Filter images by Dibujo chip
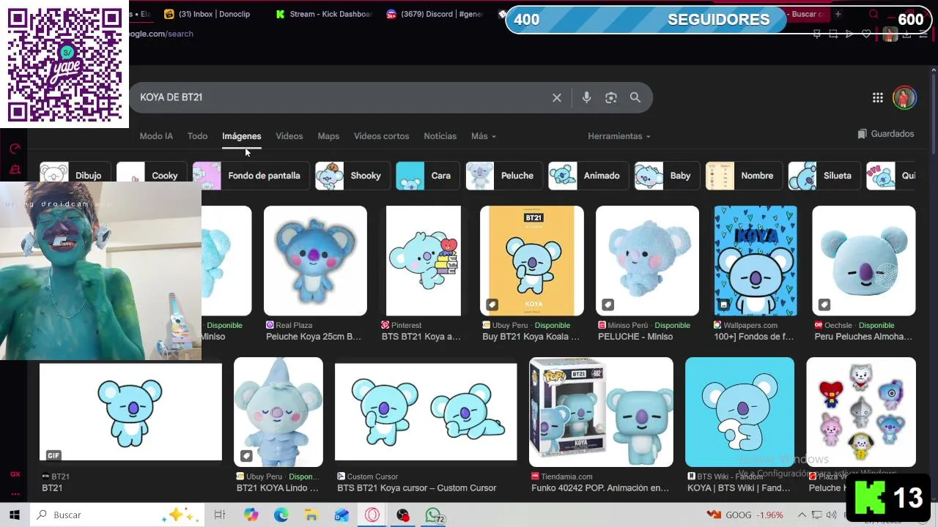The height and width of the screenshot is (527, 938). (75, 176)
